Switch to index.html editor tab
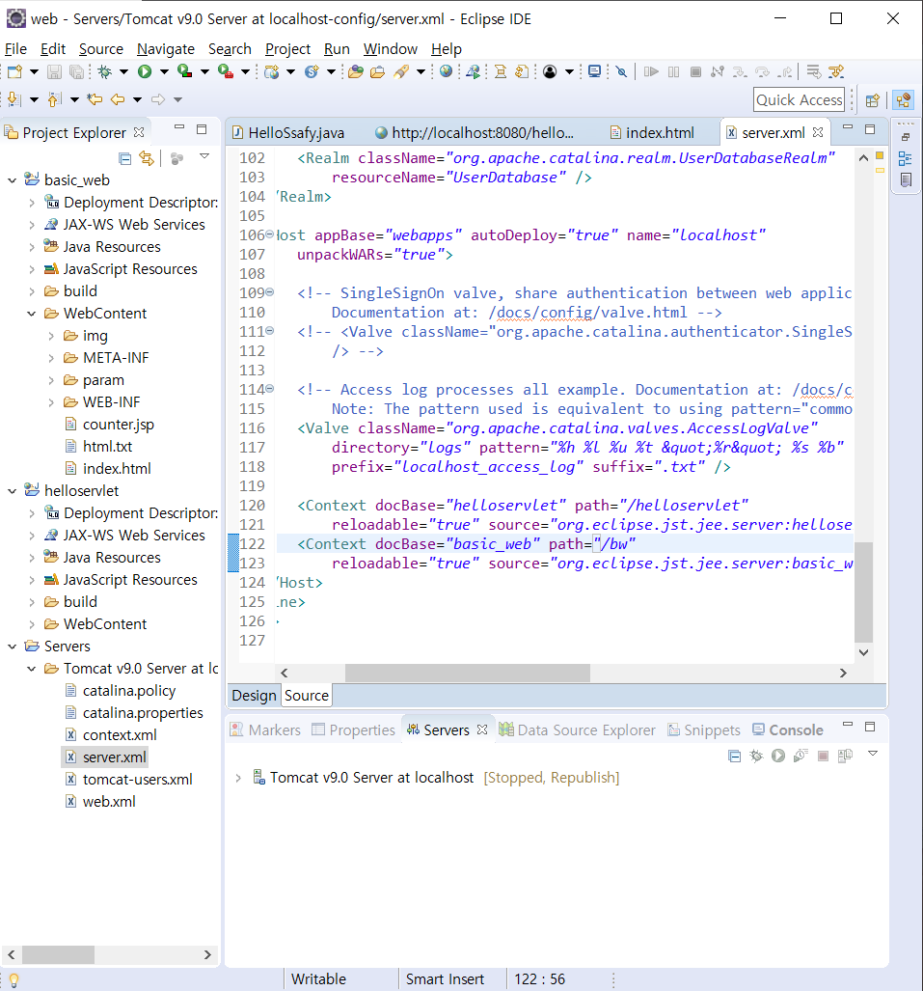The width and height of the screenshot is (923, 991). pyautogui.click(x=653, y=133)
